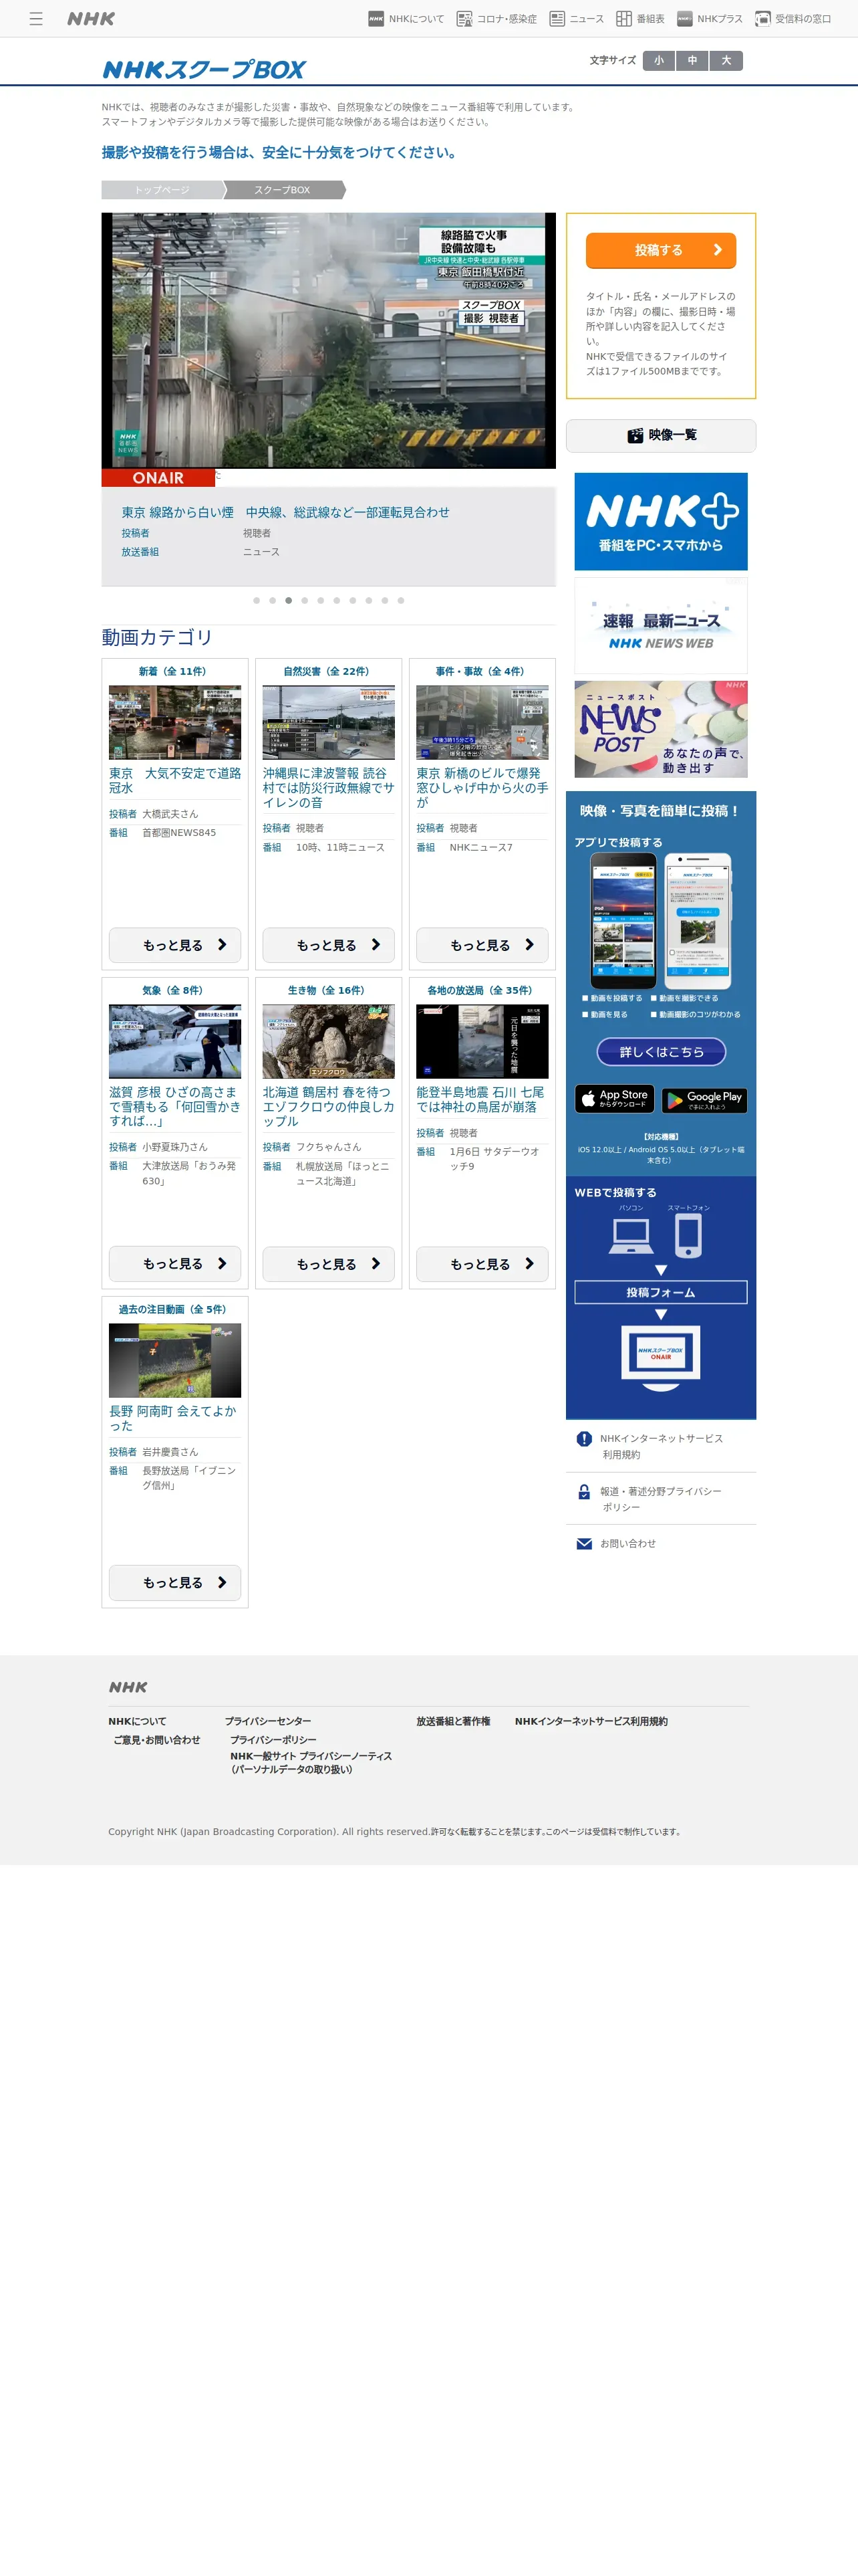Open 受信料の窓口 header link

click(x=793, y=18)
